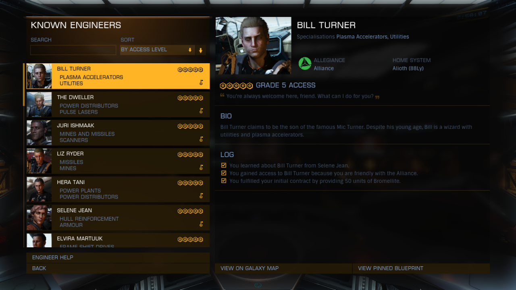Select Elvira Martuuk from engineer list
Image resolution: width=516 pixels, height=290 pixels.
coord(118,240)
